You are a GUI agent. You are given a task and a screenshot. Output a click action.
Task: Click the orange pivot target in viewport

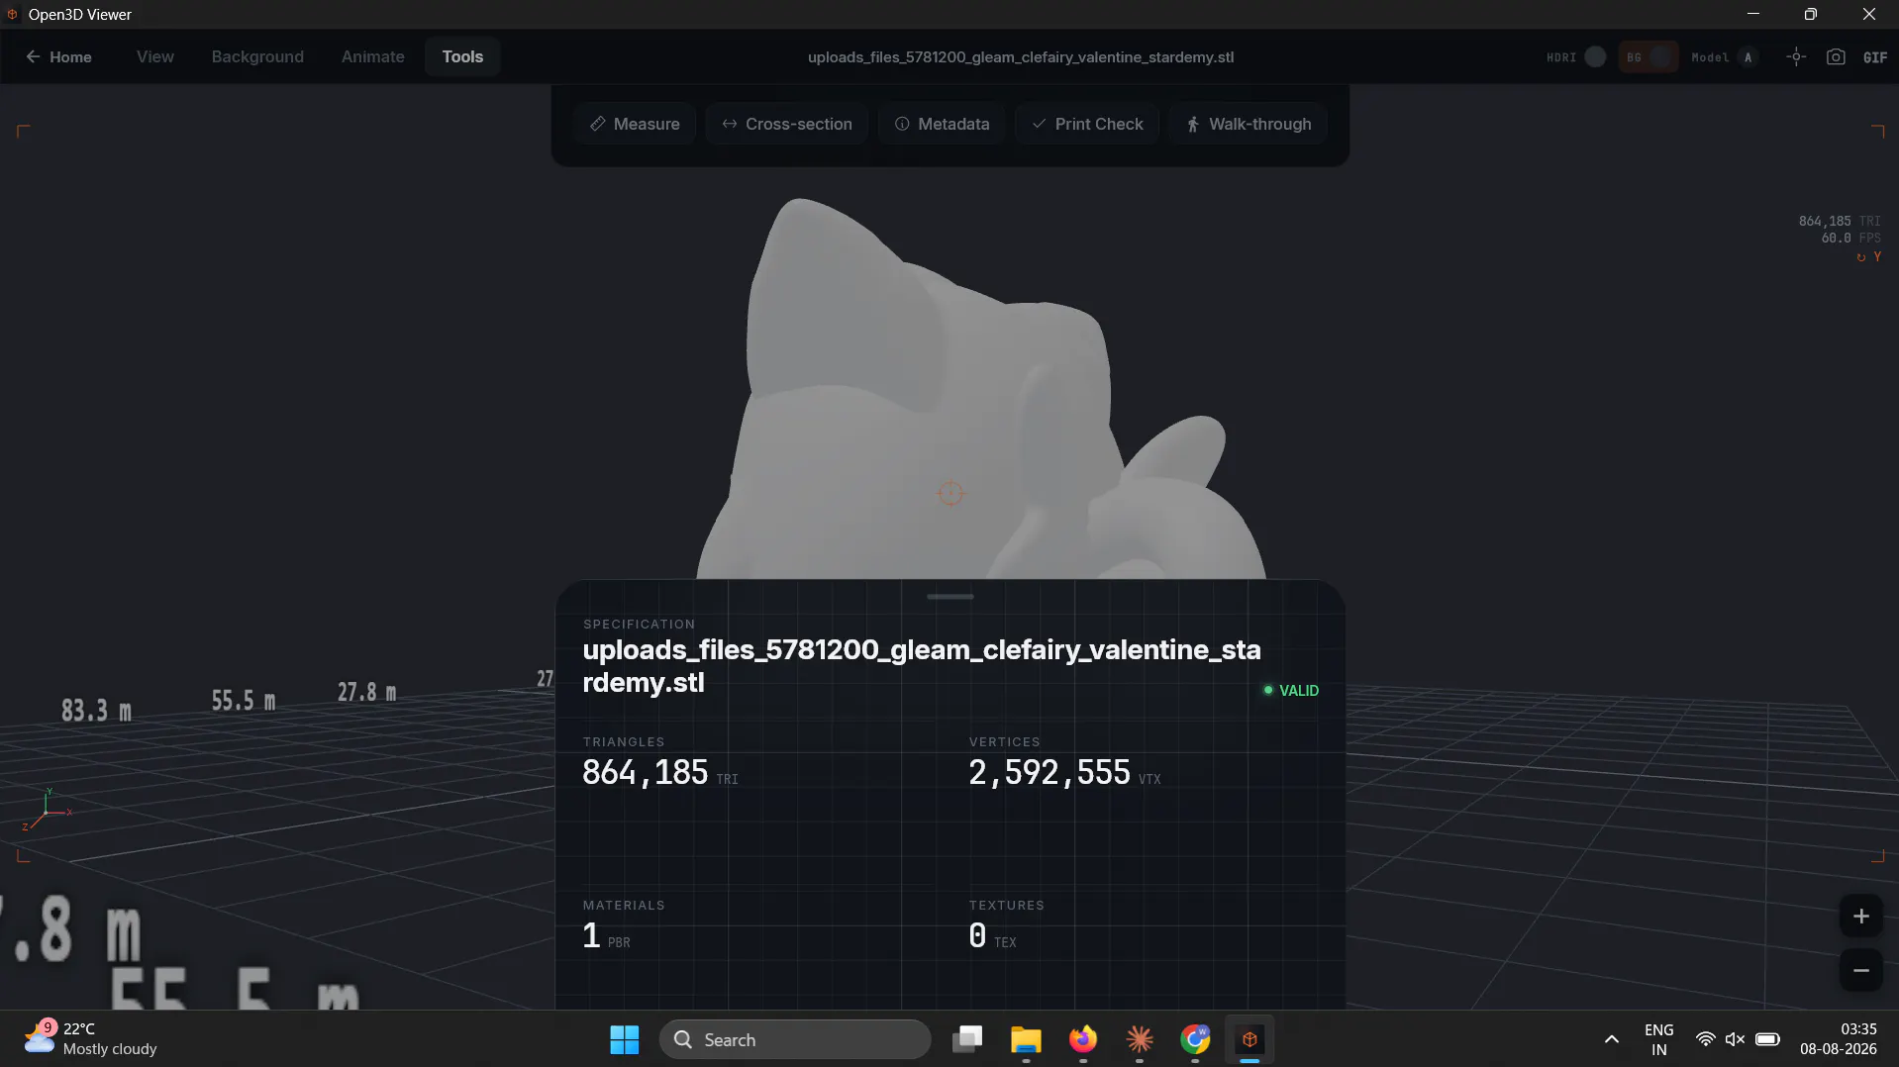[949, 493]
